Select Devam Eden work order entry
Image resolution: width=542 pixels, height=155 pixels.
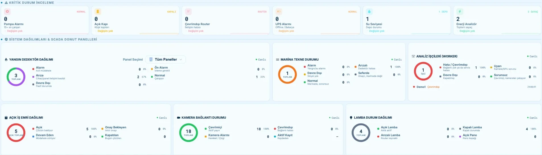click(65, 137)
